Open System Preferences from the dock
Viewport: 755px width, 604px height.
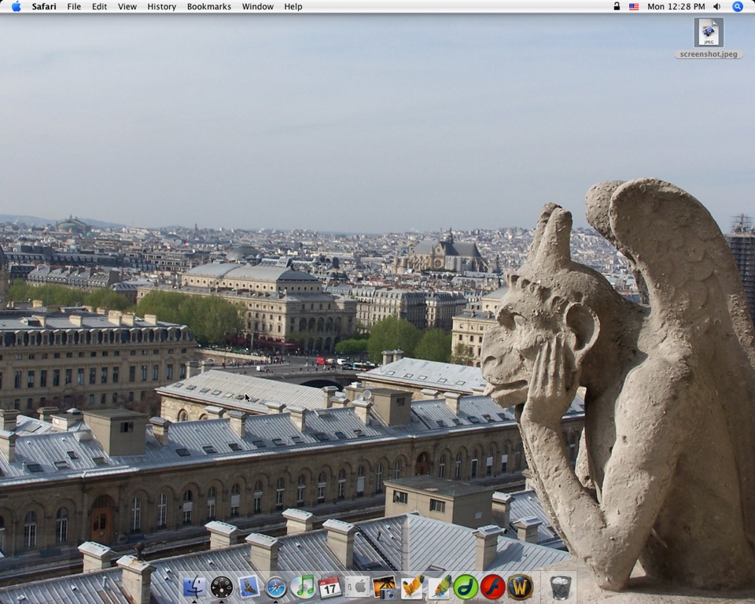[357, 587]
